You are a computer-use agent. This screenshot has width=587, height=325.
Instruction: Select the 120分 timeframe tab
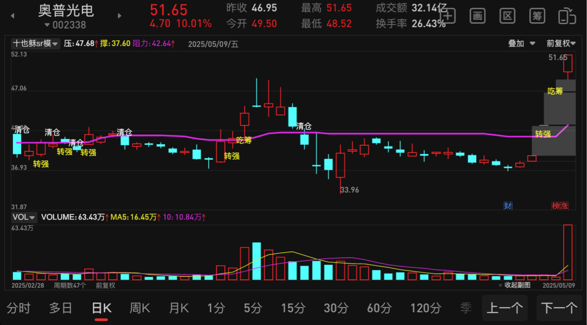[x=425, y=308]
